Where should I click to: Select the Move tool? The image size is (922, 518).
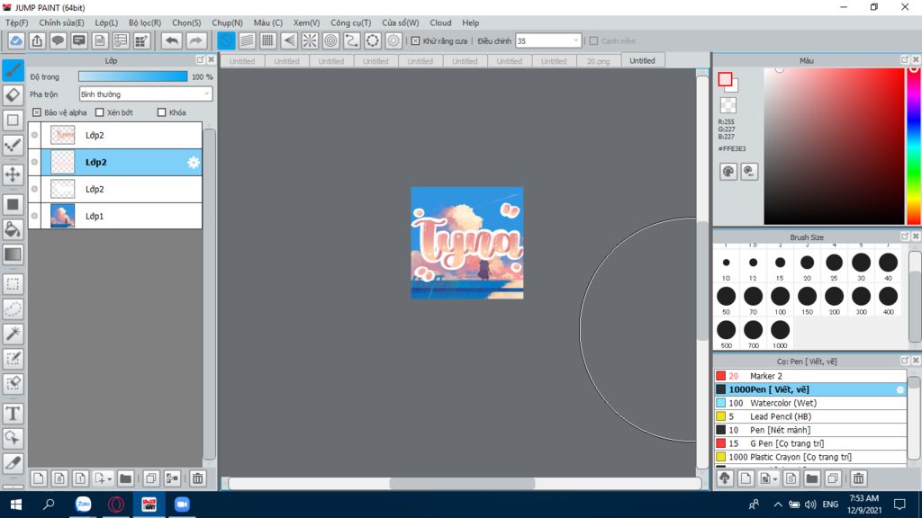pyautogui.click(x=13, y=174)
